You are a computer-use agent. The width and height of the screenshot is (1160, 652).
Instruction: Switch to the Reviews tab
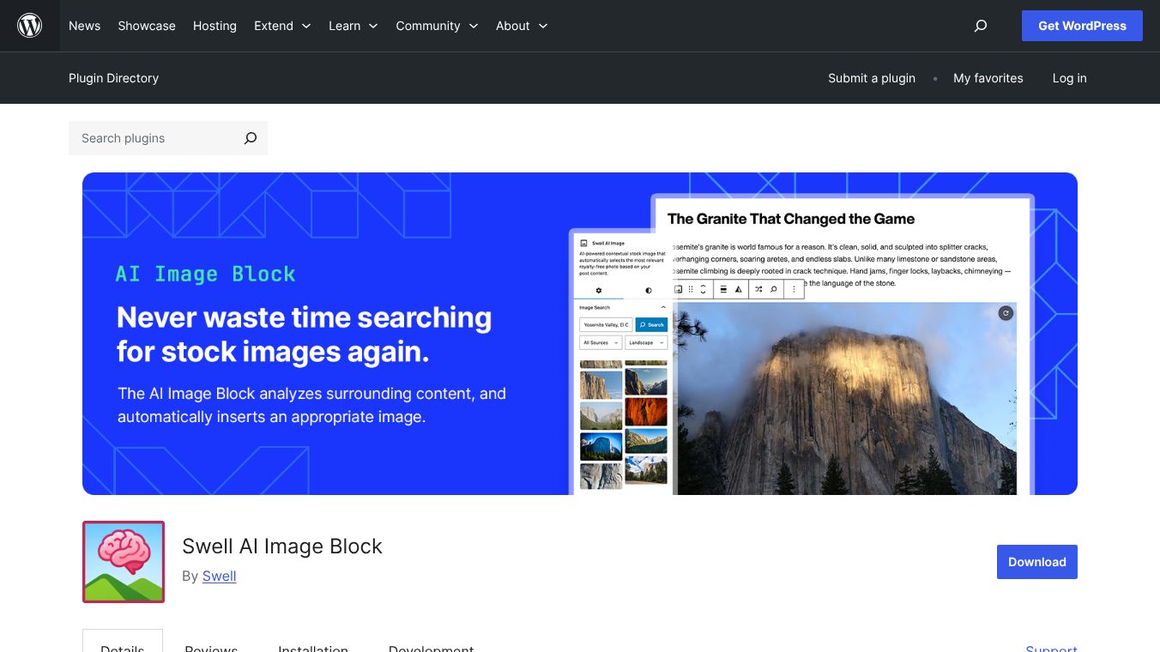211,649
